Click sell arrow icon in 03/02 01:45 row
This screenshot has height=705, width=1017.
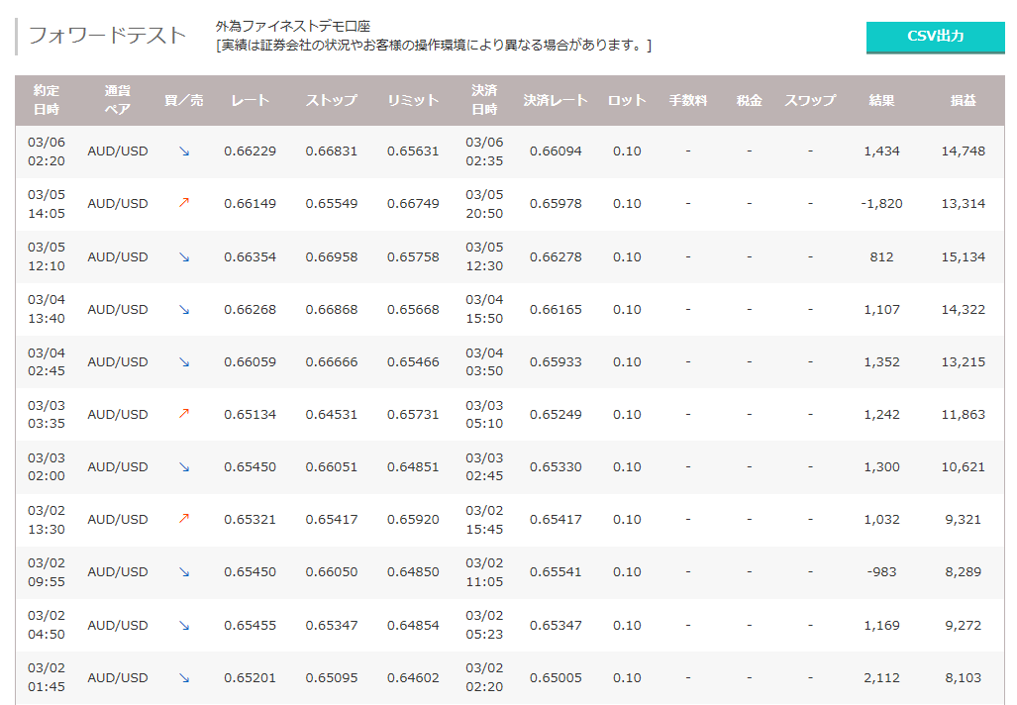pos(184,677)
